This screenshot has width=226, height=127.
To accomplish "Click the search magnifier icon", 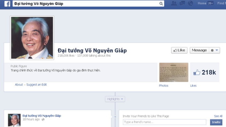I will pyautogui.click(x=161, y=4).
